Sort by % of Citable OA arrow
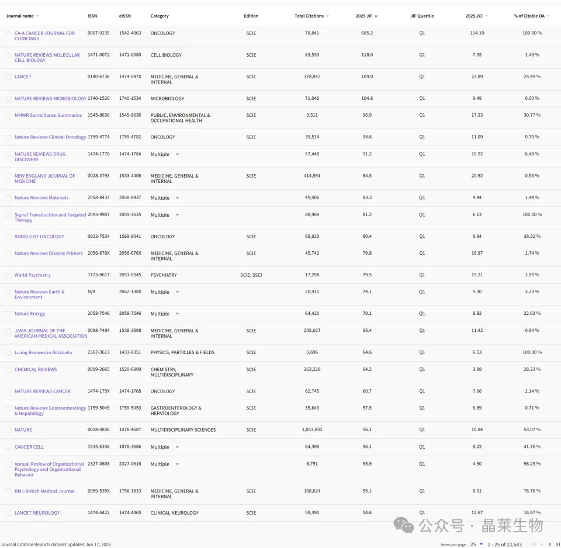This screenshot has width=561, height=548. [548, 16]
